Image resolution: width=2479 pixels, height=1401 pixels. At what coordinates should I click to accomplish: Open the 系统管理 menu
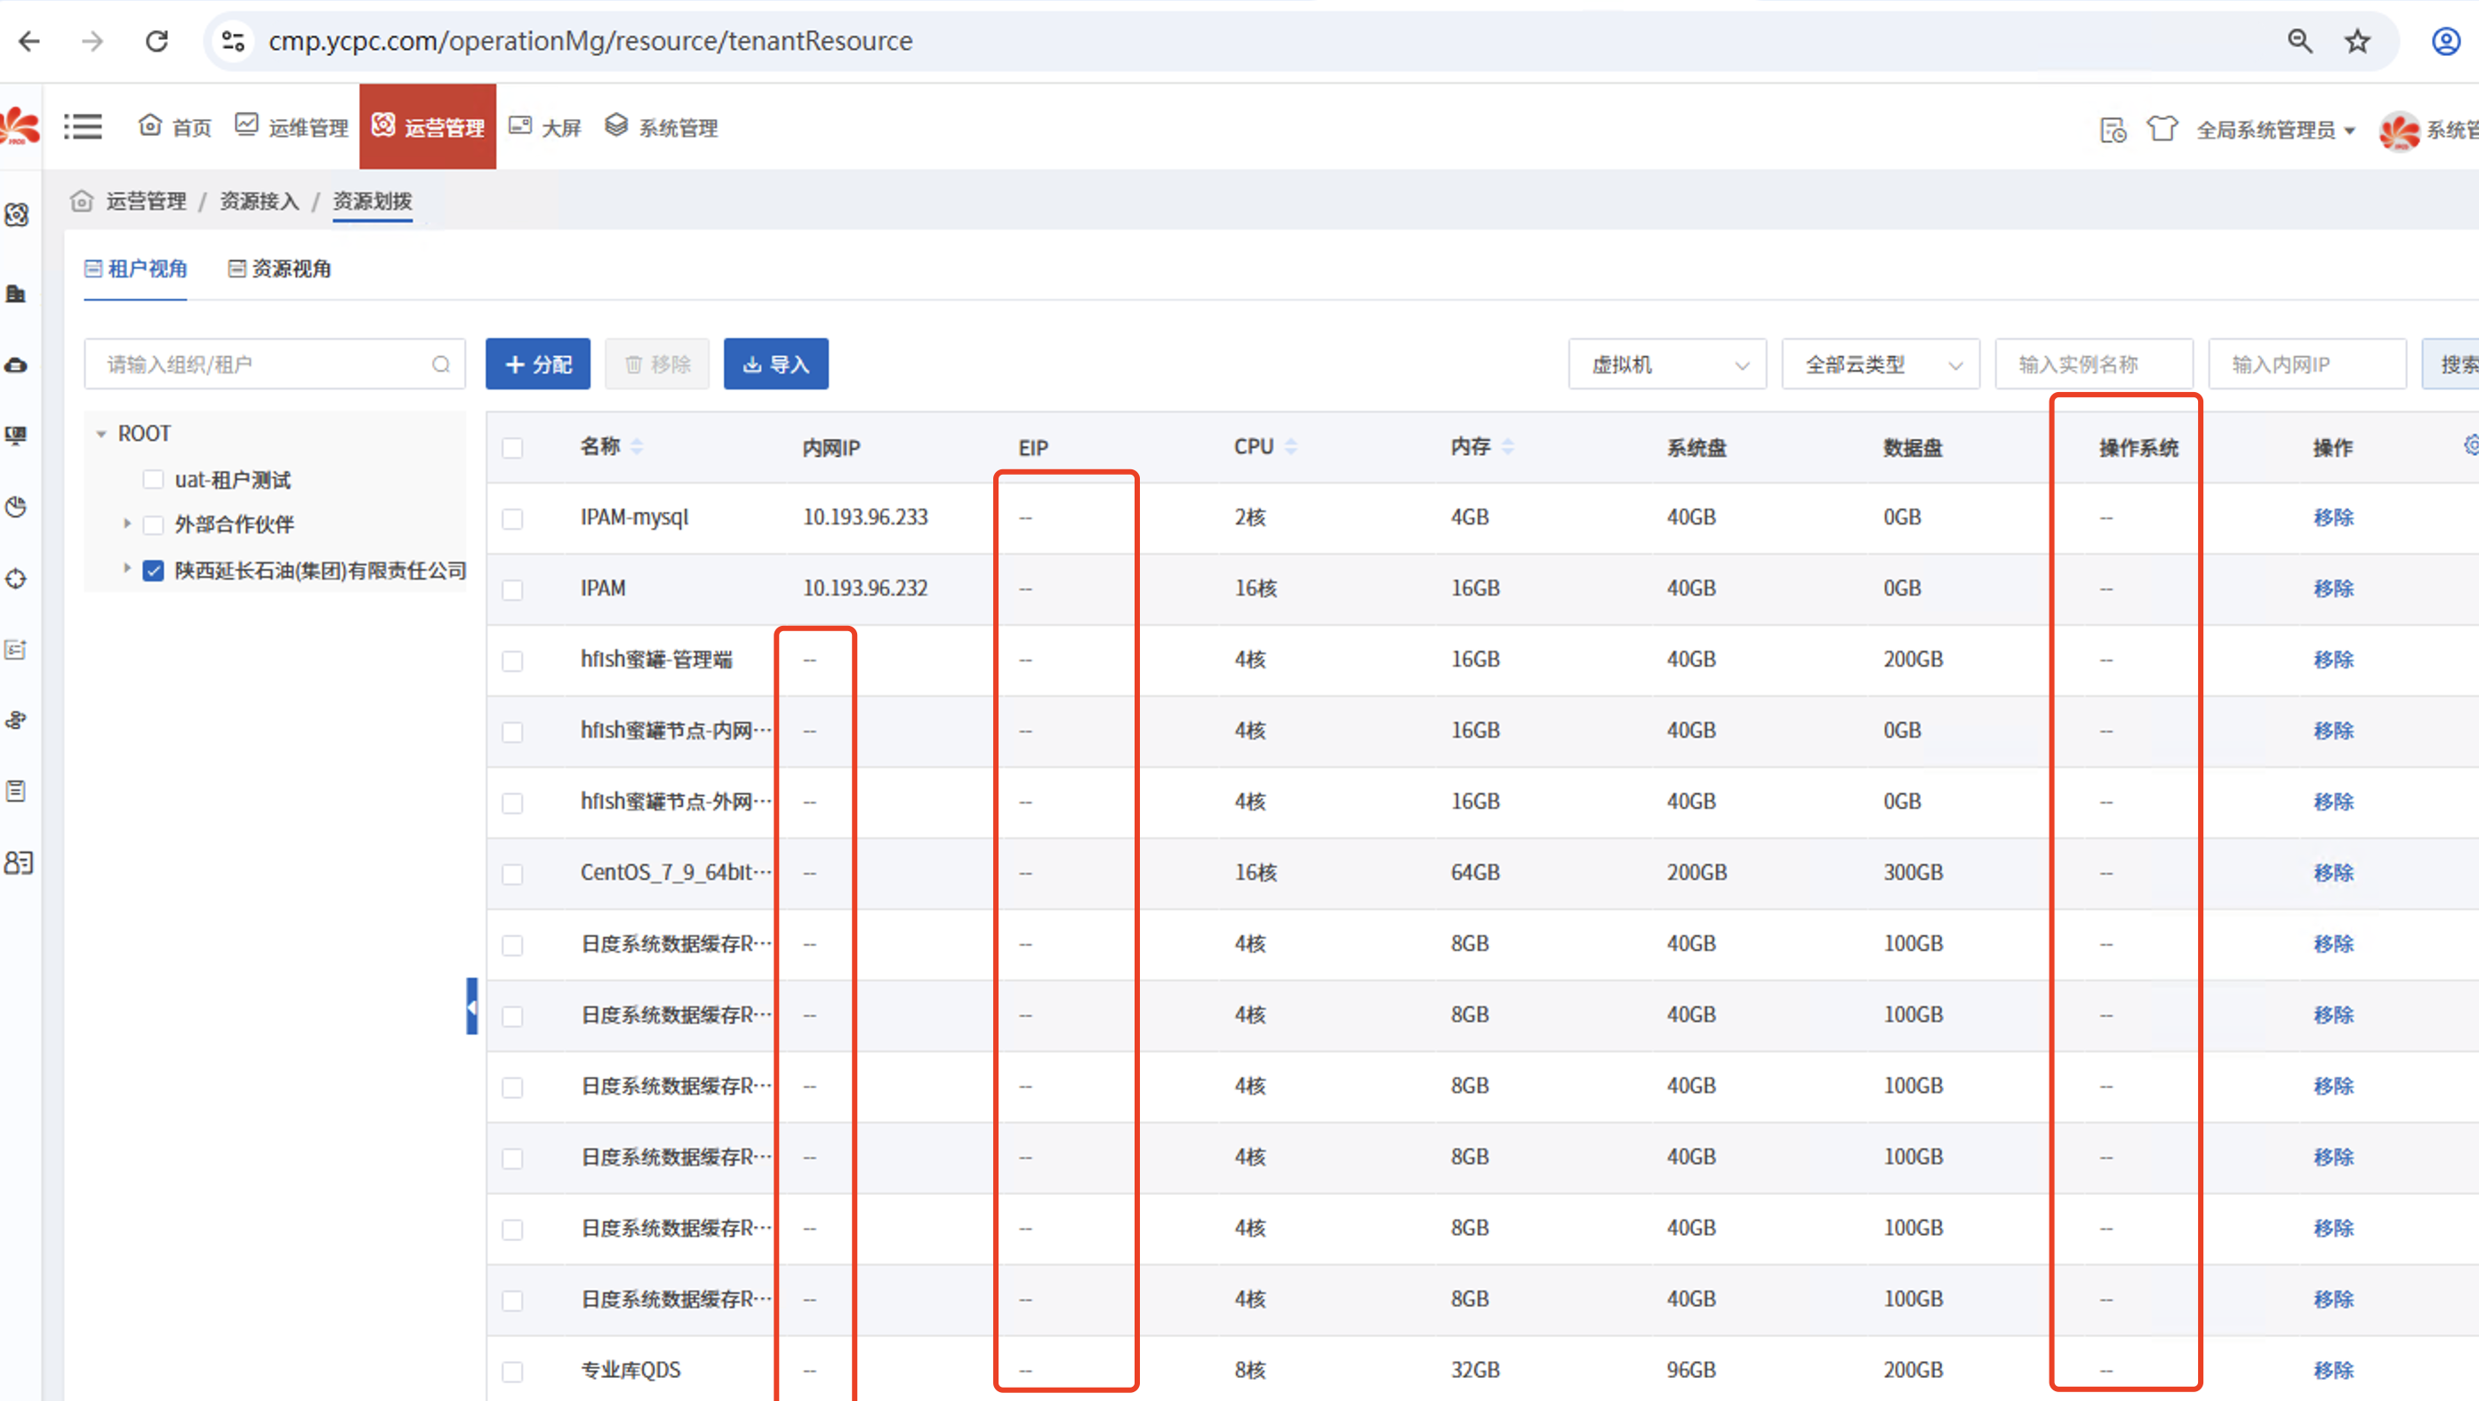point(662,127)
